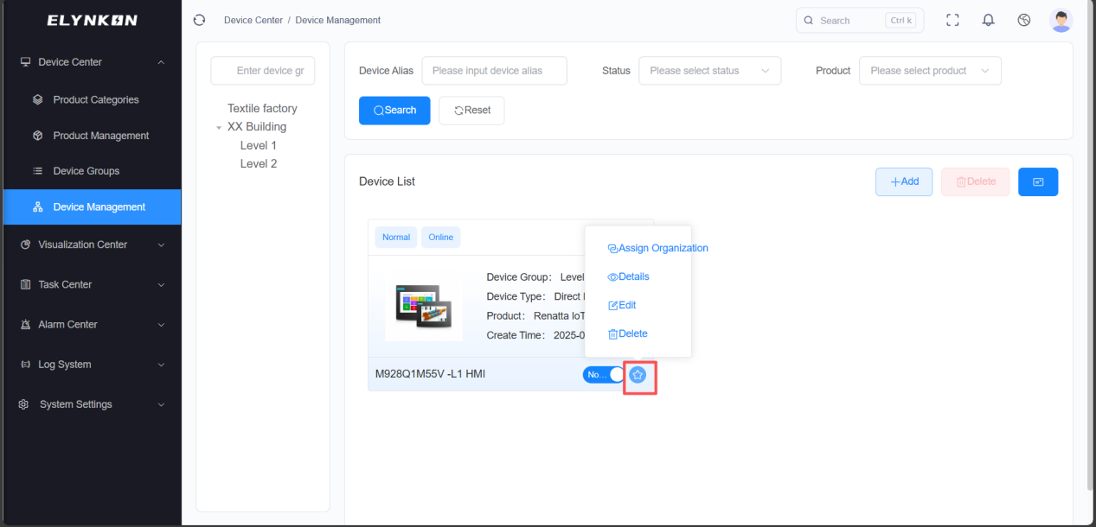Choose Edit from the popup menu
1096x527 pixels.
[622, 305]
